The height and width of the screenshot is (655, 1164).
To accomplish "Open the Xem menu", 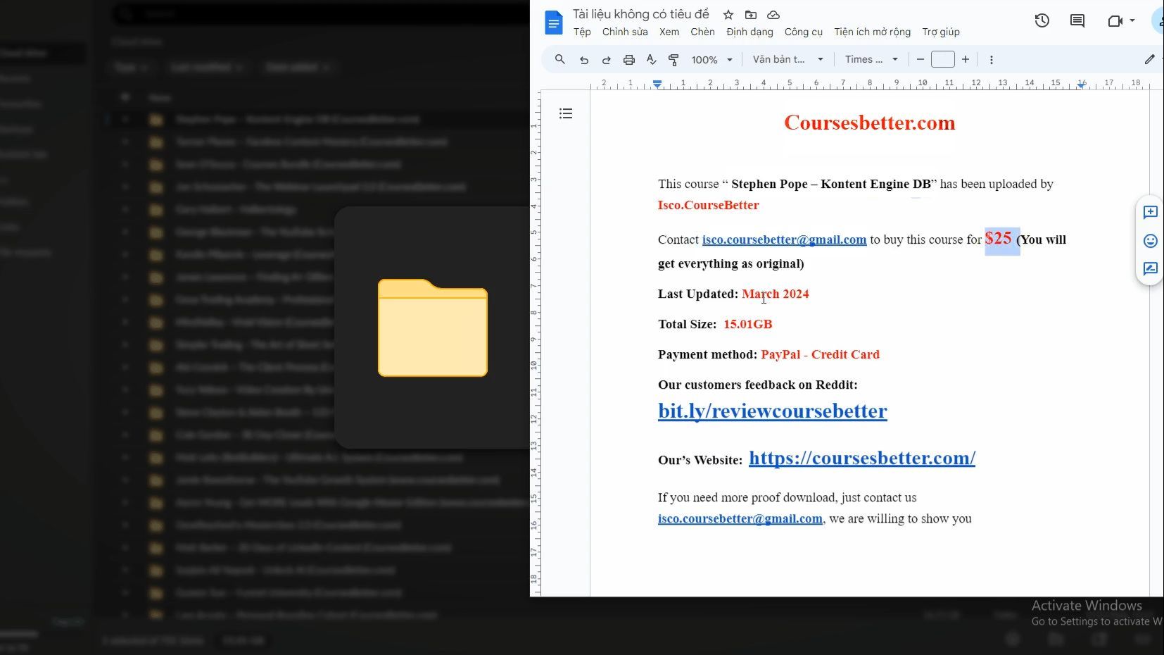I will pyautogui.click(x=669, y=32).
